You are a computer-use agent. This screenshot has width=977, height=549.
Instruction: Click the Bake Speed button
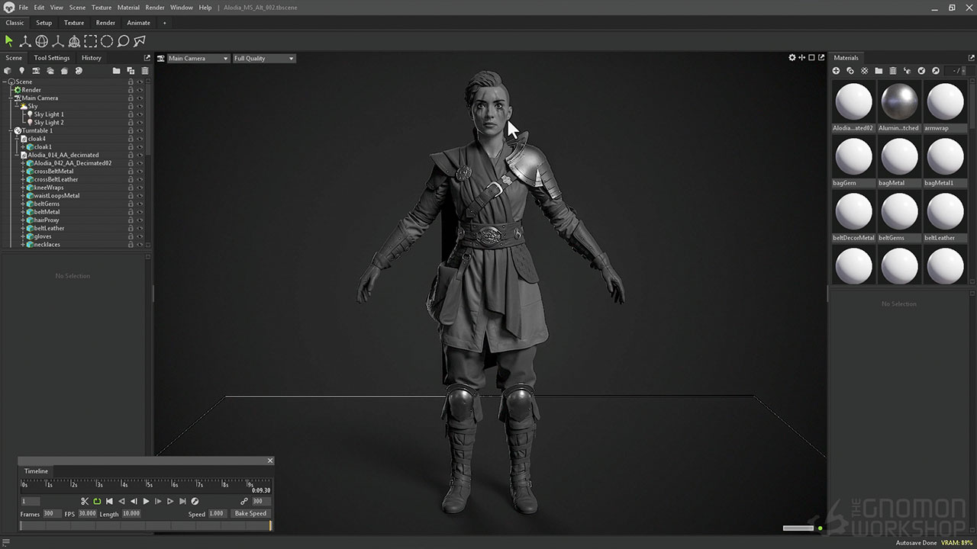point(250,513)
